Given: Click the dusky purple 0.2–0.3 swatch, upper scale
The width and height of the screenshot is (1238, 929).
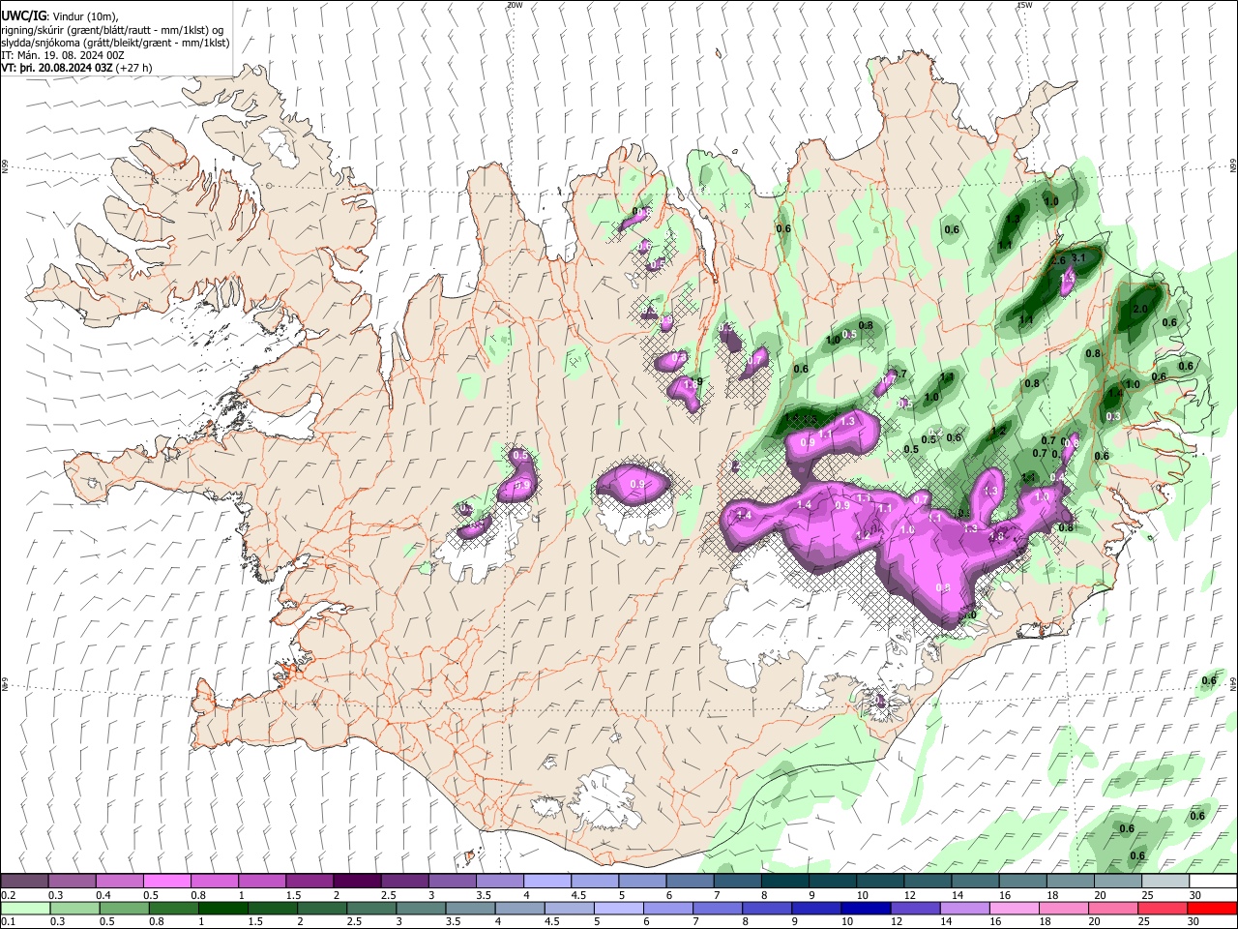Looking at the screenshot, I should [x=24, y=882].
